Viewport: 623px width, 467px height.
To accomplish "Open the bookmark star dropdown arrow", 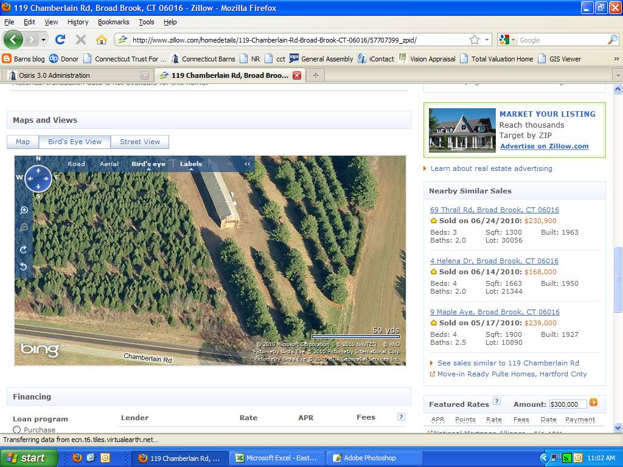I will [x=487, y=40].
